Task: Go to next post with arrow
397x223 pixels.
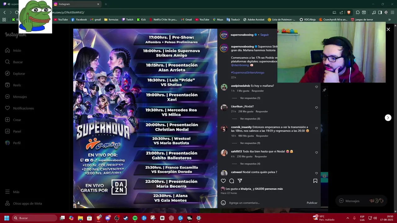Action: 388,118
